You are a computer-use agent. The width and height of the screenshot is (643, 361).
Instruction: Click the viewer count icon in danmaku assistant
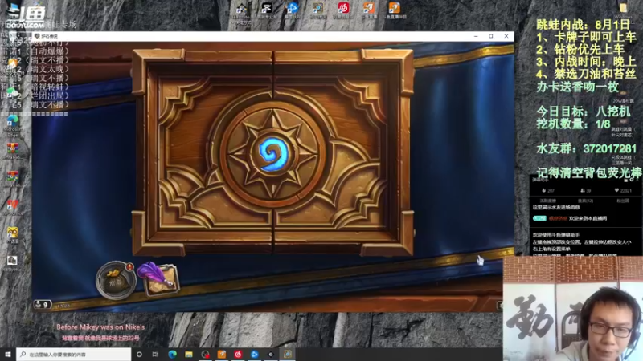(582, 190)
